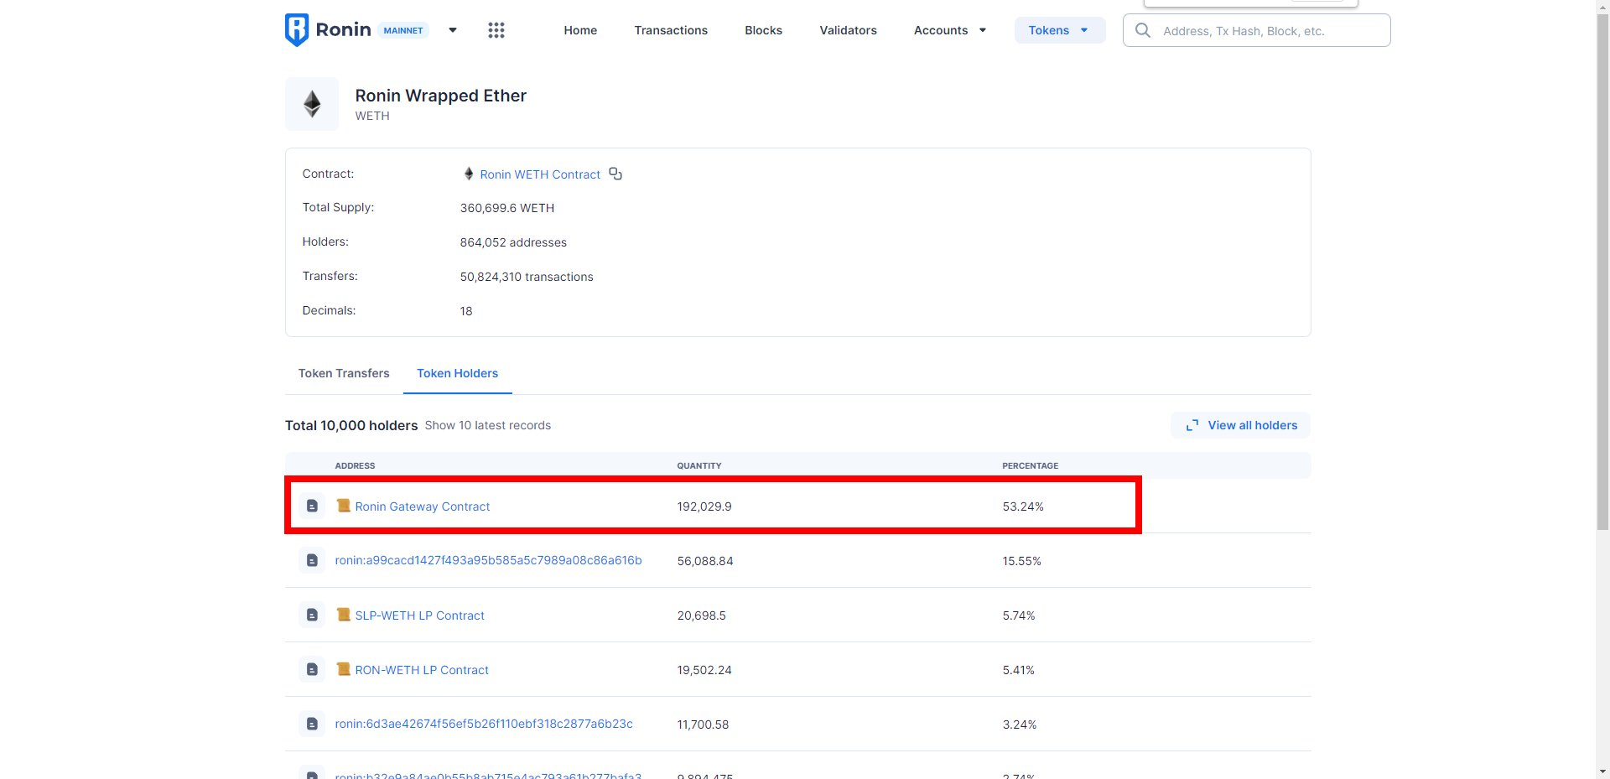The width and height of the screenshot is (1610, 779).
Task: Copy the WETH contract address
Action: click(x=615, y=174)
